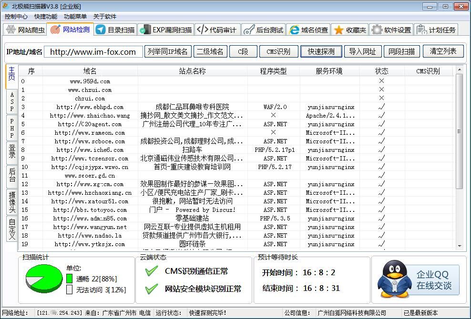Open the 网站爬虫 spider web icon
Image resolution: width=471 pixels, height=319 pixels.
pos(11,30)
